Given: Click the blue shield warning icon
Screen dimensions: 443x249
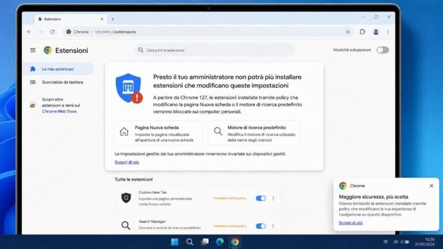Looking at the screenshot, I should (129, 88).
